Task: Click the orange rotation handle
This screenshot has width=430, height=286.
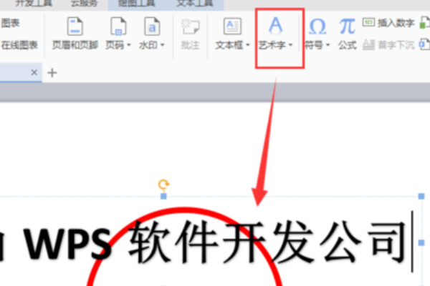Action: point(163,184)
